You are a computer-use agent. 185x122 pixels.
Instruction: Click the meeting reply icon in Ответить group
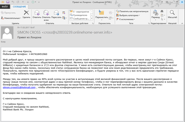point(64,13)
